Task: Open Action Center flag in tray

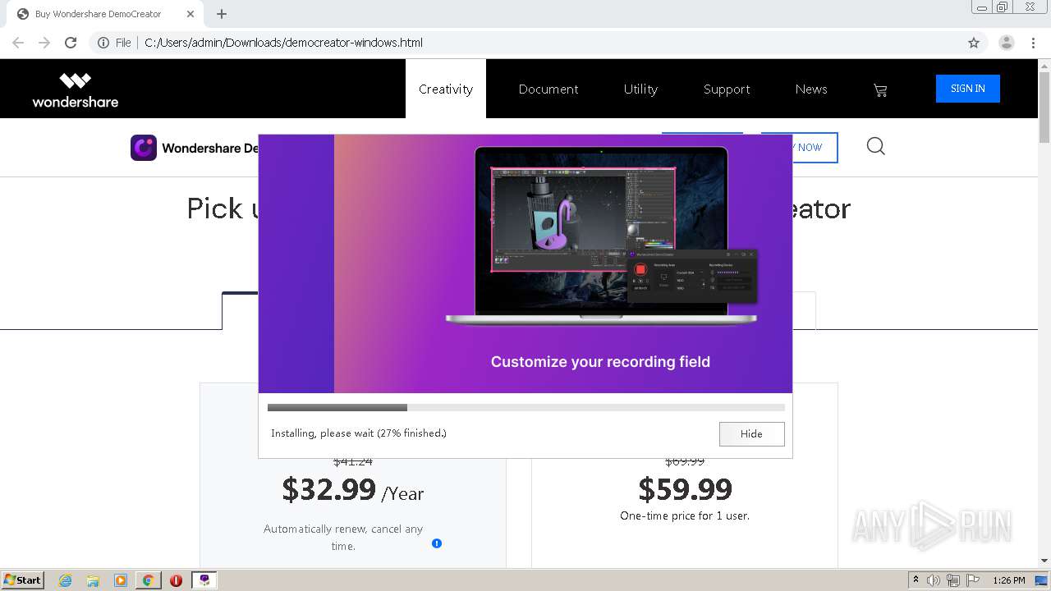Action: (972, 580)
